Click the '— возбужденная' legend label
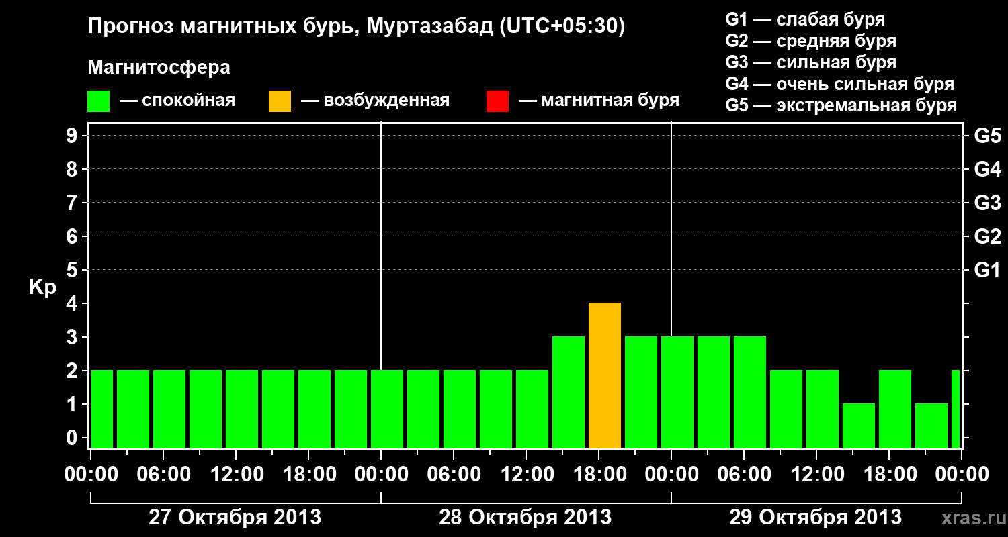Screen dimensions: 1008x537 [375, 101]
